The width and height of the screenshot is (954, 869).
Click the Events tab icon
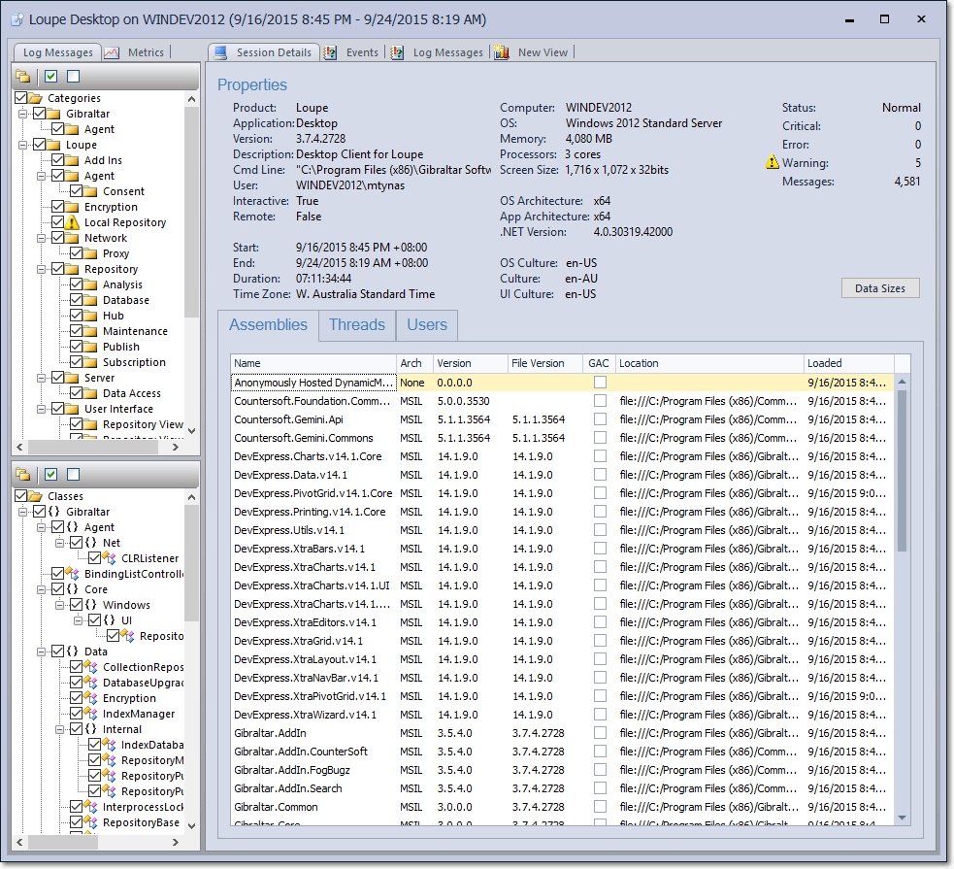coord(330,53)
